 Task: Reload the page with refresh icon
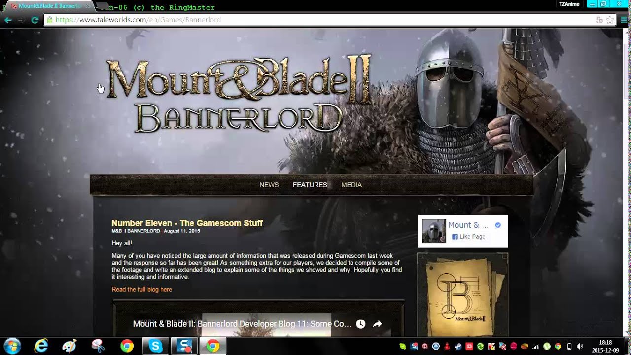[35, 20]
